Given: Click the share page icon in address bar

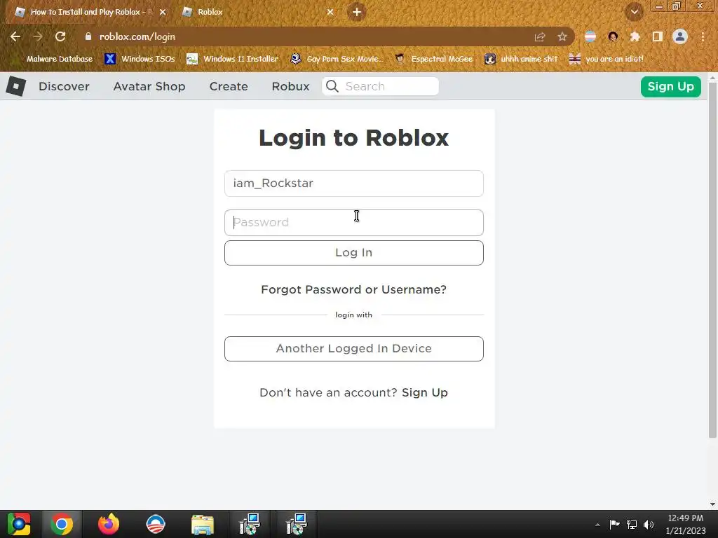Looking at the screenshot, I should click(x=540, y=37).
